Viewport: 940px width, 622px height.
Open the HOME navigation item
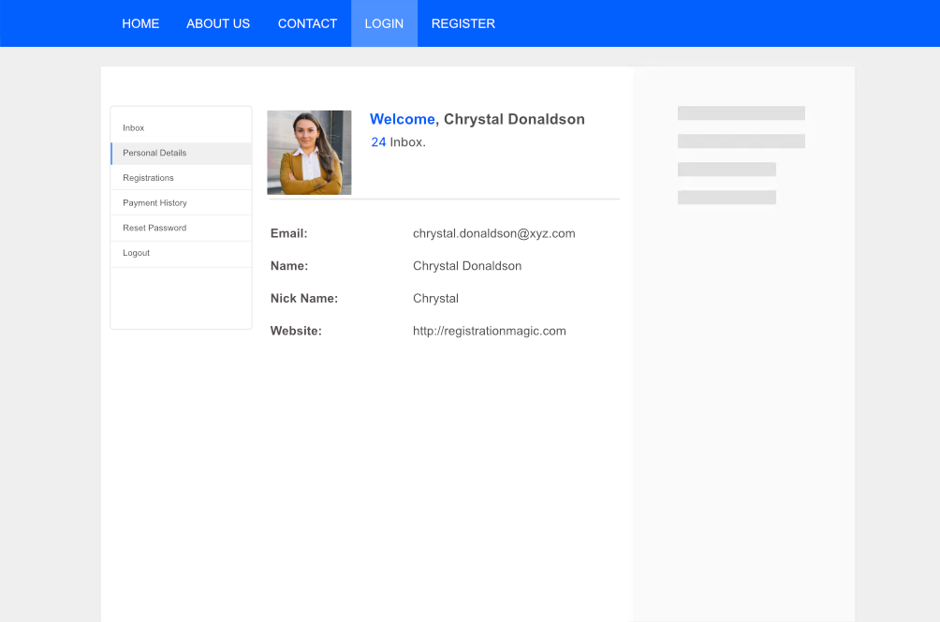point(140,23)
